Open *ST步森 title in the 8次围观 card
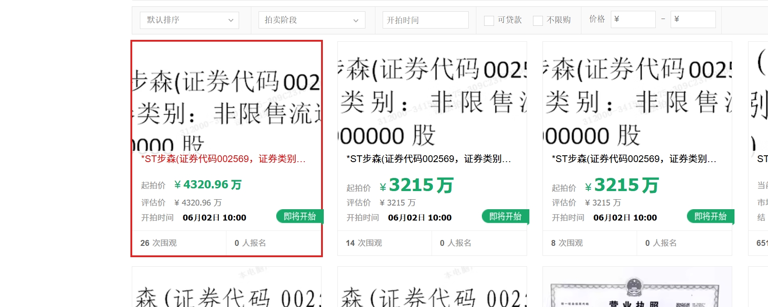768x307 pixels. pyautogui.click(x=634, y=159)
